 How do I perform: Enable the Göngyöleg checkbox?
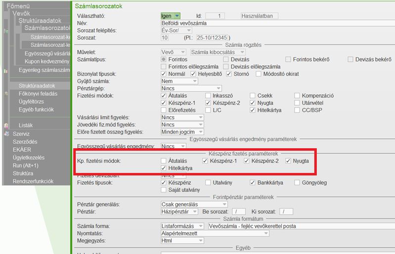click(297, 182)
